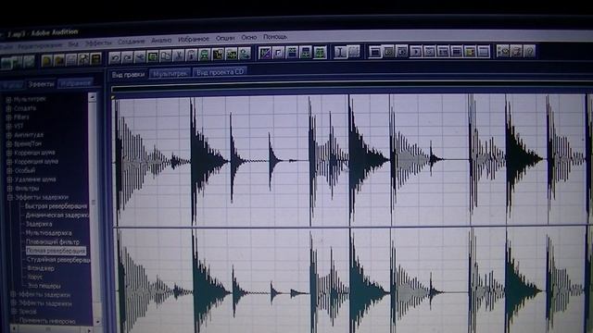Expand the Filters tree node

pyautogui.click(x=8, y=117)
